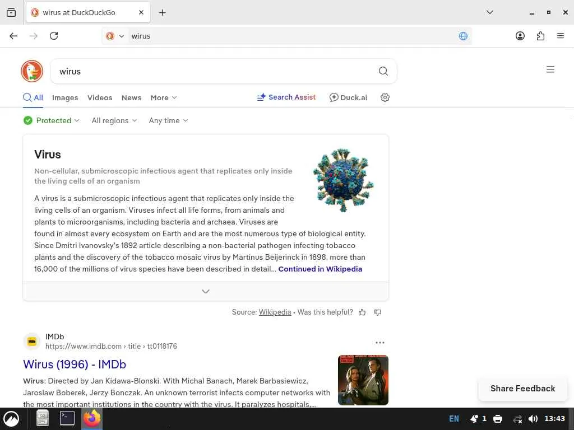Select the All results tab
The height and width of the screenshot is (430, 574).
[x=33, y=97]
